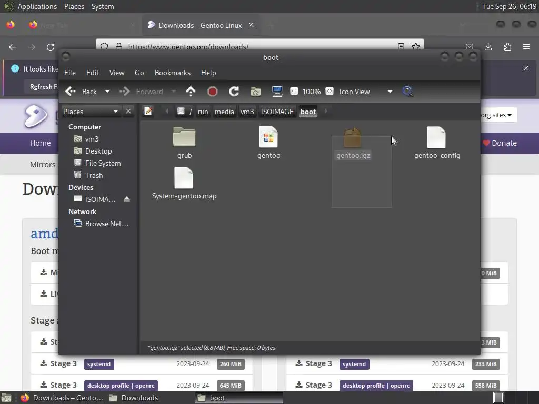Zoom in file view icon
The width and height of the screenshot is (539, 404).
point(330,92)
